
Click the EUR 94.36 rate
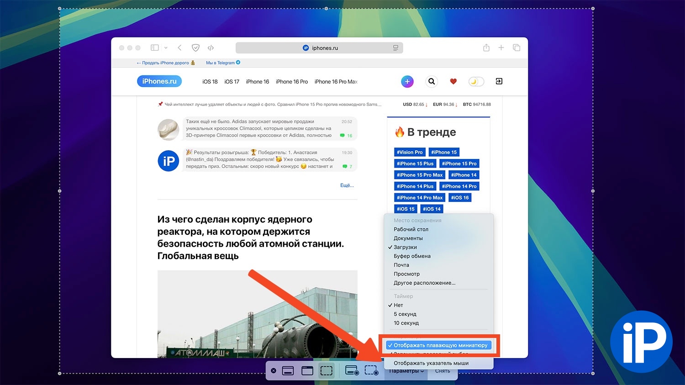pyautogui.click(x=445, y=105)
